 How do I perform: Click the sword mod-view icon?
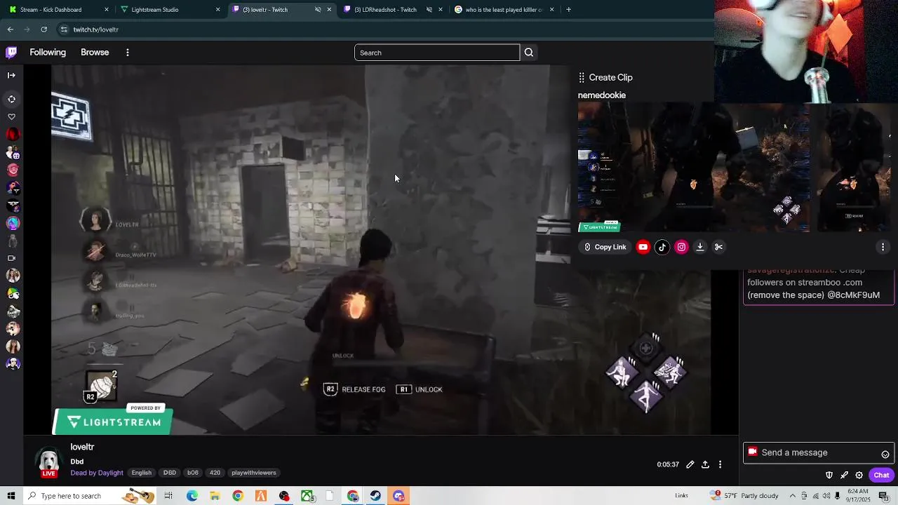pyautogui.click(x=844, y=476)
